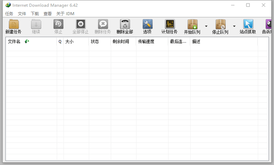Sort by the 剩余时间 column header
274x165 pixels.
[123, 42]
